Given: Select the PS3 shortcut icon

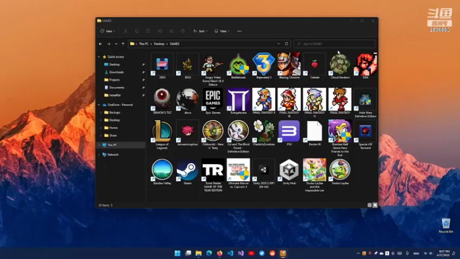Looking at the screenshot, I should pyautogui.click(x=289, y=132).
